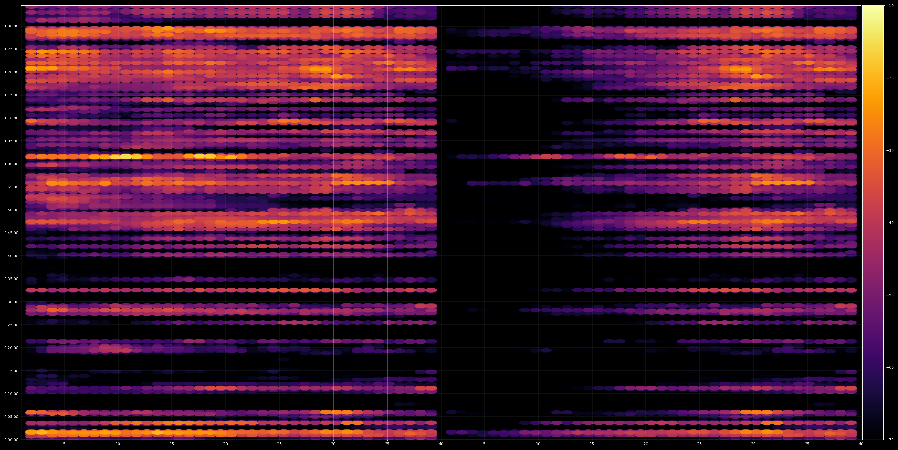The width and height of the screenshot is (898, 450).
Task: Select x-axis tick 20 under the left heatmap
Action: (x=226, y=444)
